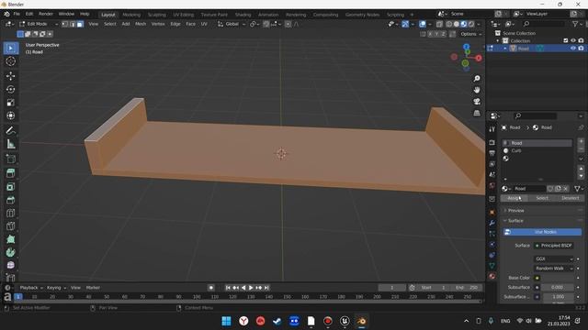Open the Keying dropdown in timeline
The image size is (588, 330).
pyautogui.click(x=56, y=288)
